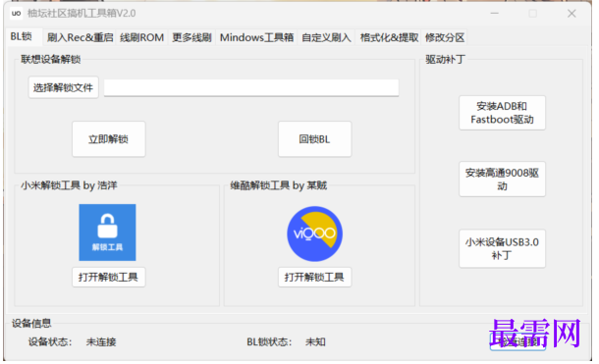This screenshot has height=364, width=599.
Task: Click the 小米解锁工具 by 浩洋 heading
Action: pyautogui.click(x=69, y=185)
